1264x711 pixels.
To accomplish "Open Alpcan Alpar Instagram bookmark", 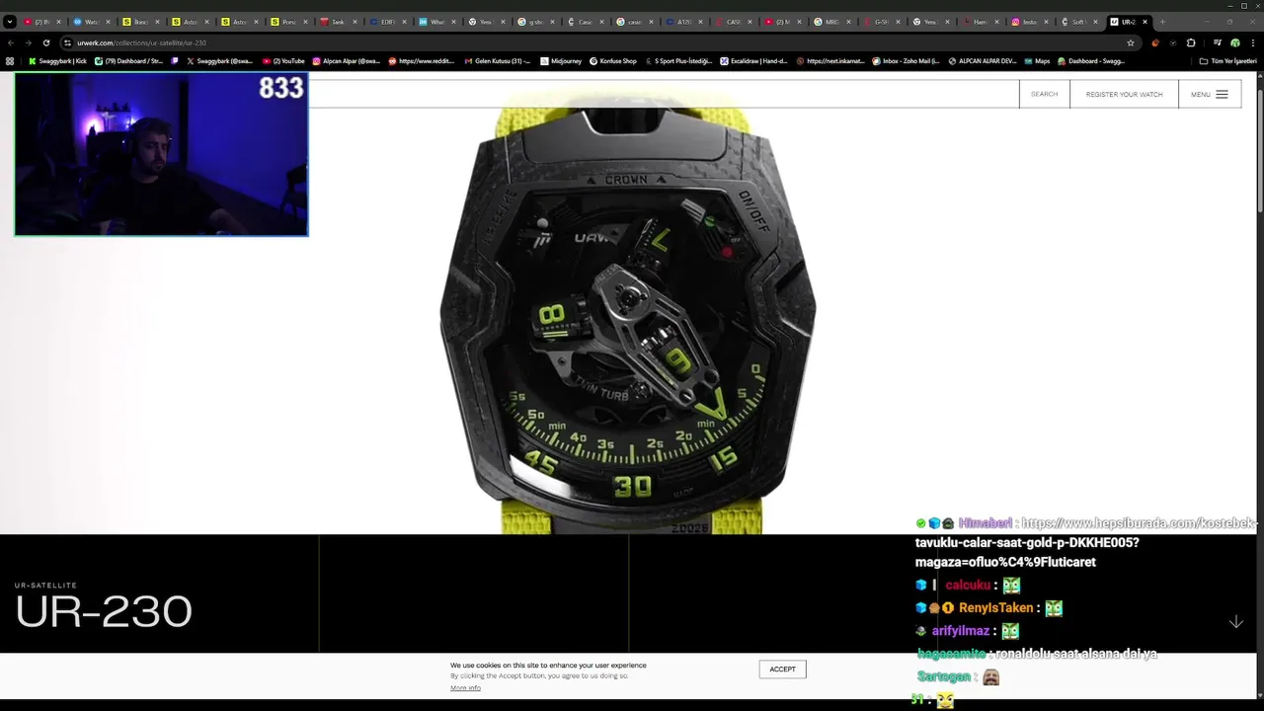I will (x=346, y=61).
